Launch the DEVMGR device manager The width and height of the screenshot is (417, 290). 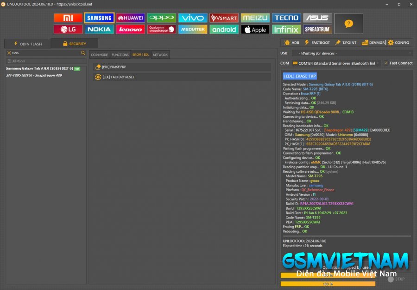click(373, 42)
